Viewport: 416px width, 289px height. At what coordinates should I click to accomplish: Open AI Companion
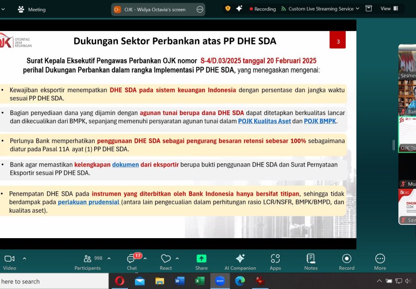pos(240,262)
